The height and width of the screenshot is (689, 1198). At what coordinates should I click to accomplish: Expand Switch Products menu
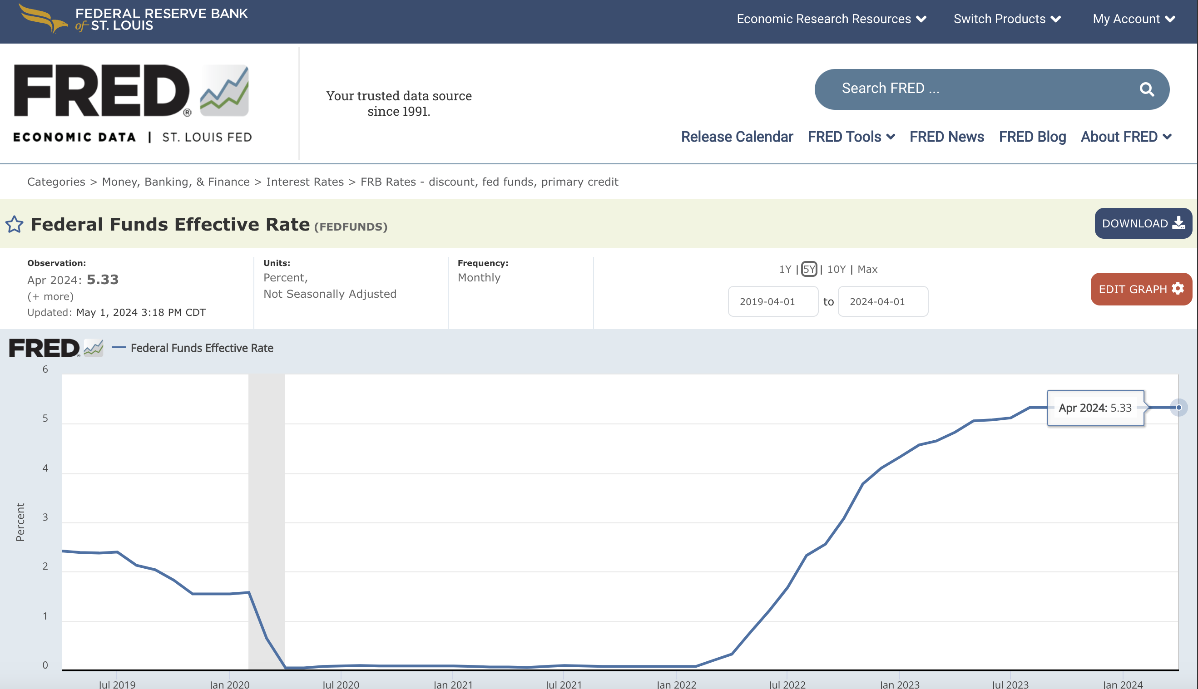(x=1007, y=19)
